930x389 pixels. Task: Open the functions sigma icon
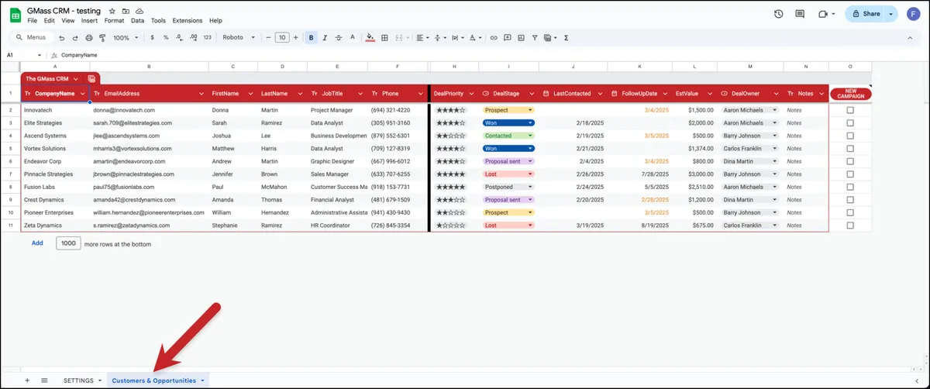click(567, 37)
